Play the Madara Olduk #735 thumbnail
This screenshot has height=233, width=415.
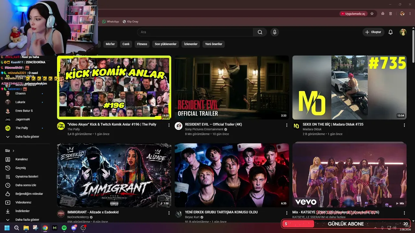(350, 87)
